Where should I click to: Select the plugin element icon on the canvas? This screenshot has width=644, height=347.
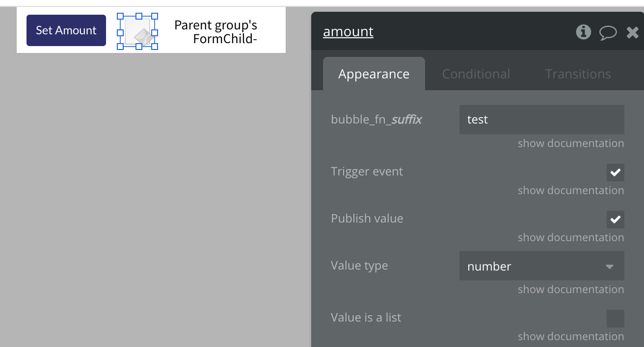point(137,32)
